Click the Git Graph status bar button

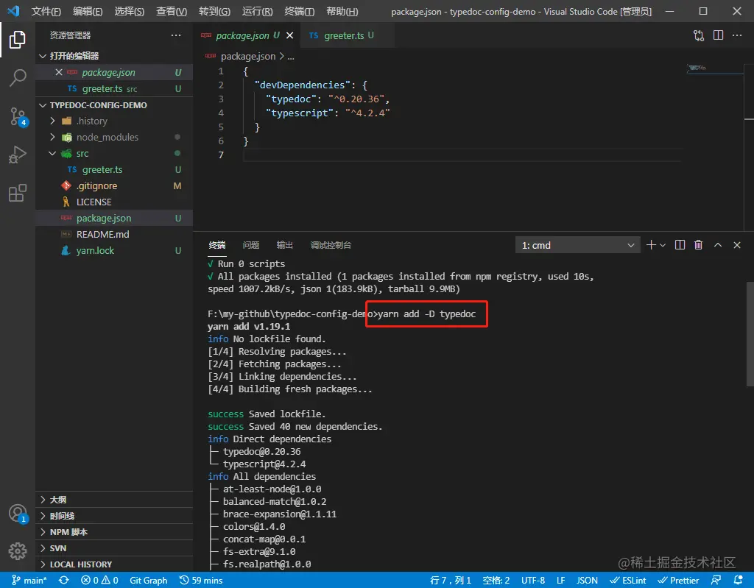(148, 580)
